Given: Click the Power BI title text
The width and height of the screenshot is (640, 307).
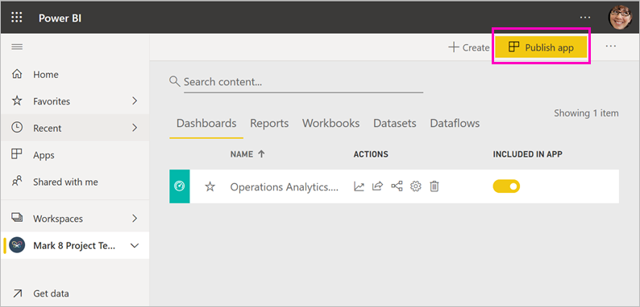Looking at the screenshot, I should pos(60,18).
